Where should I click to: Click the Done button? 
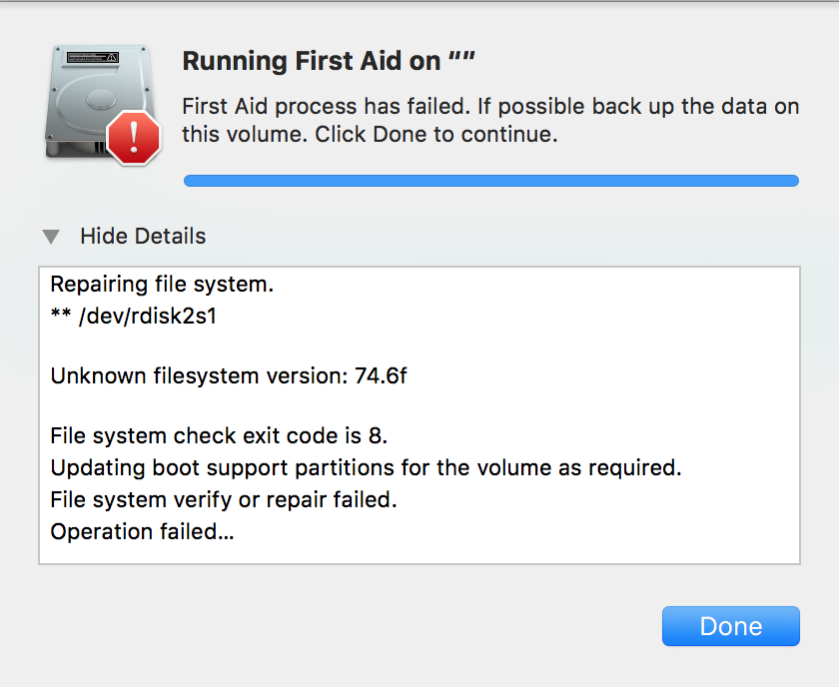[x=731, y=626]
